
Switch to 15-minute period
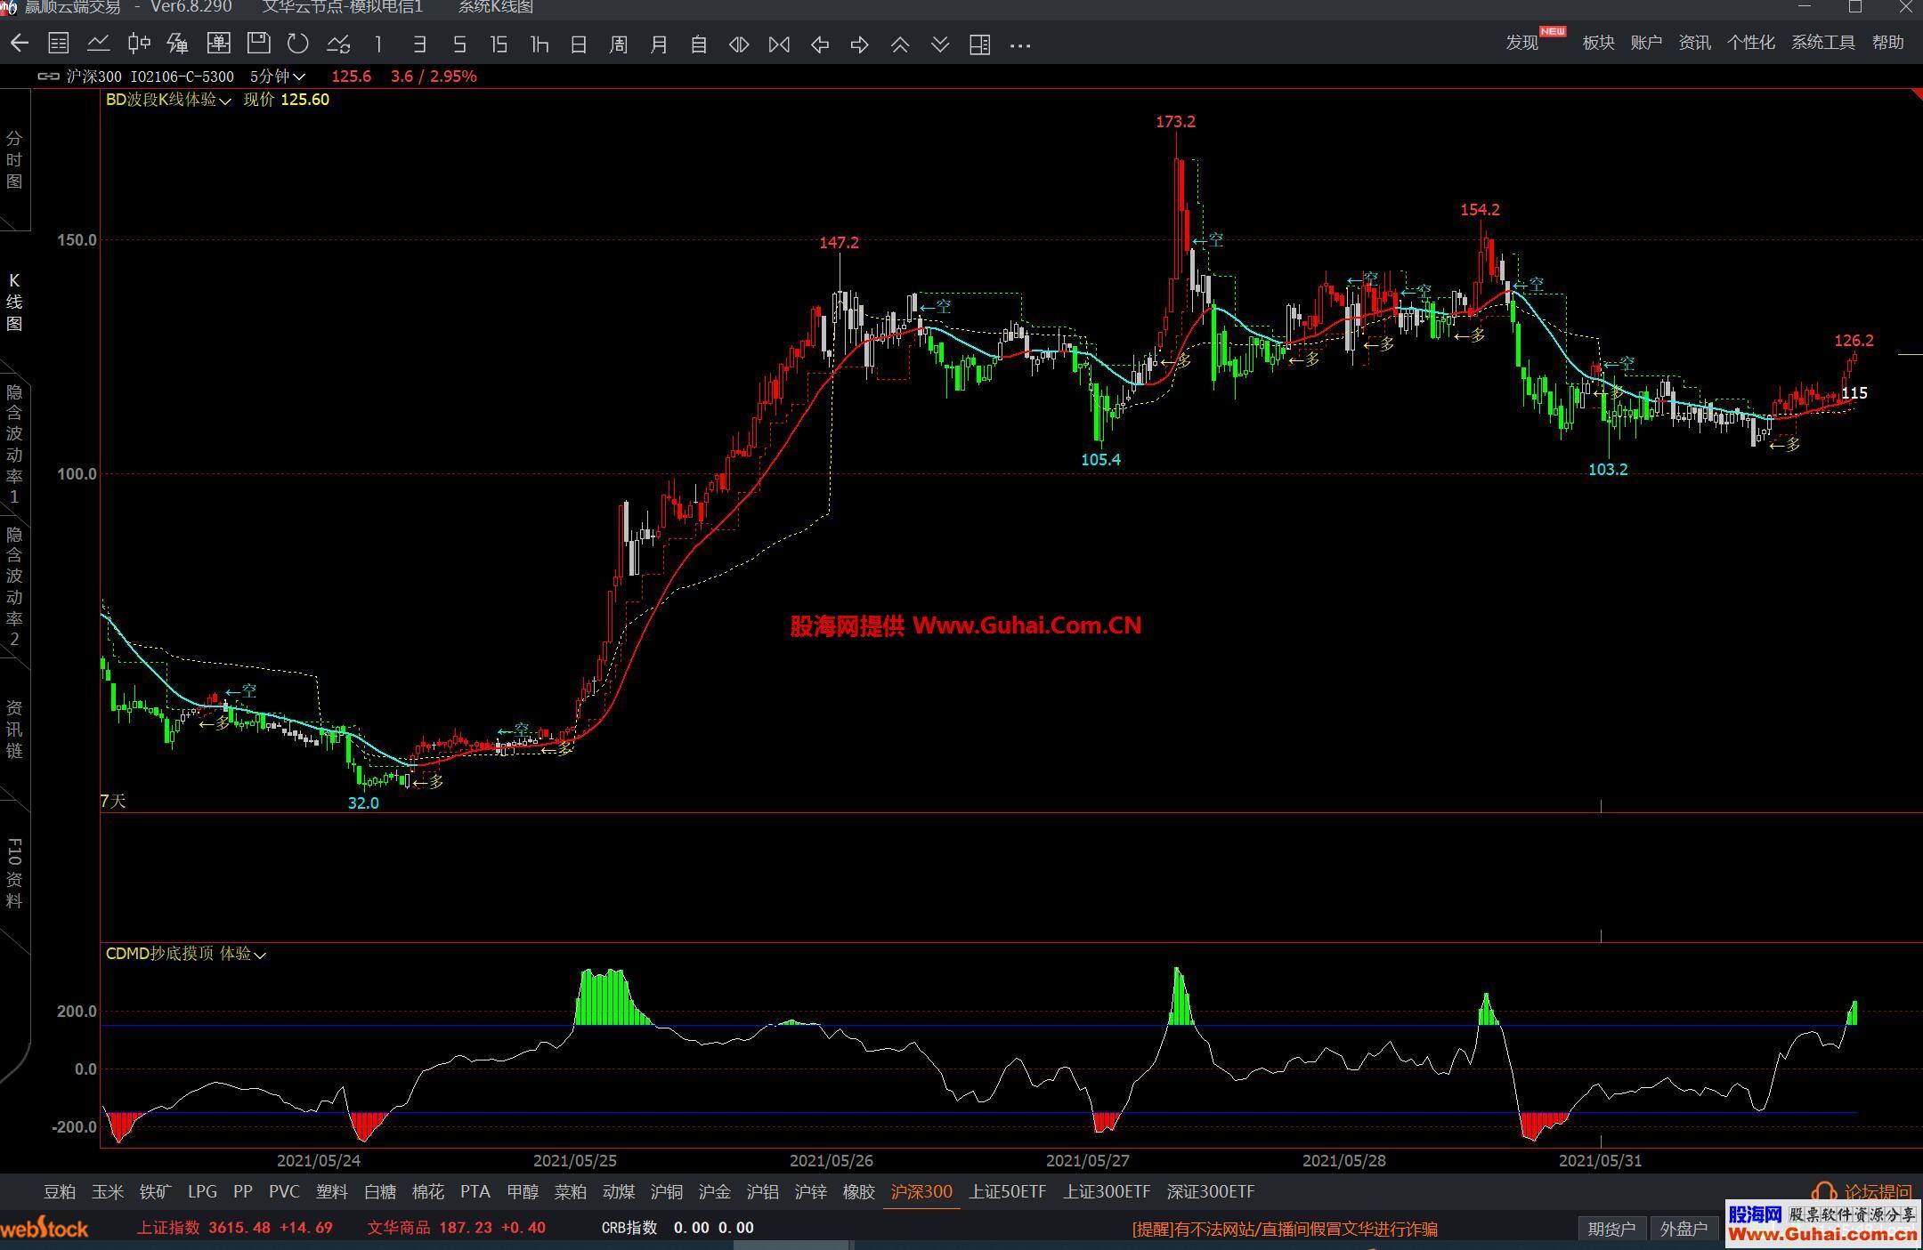pos(499,44)
